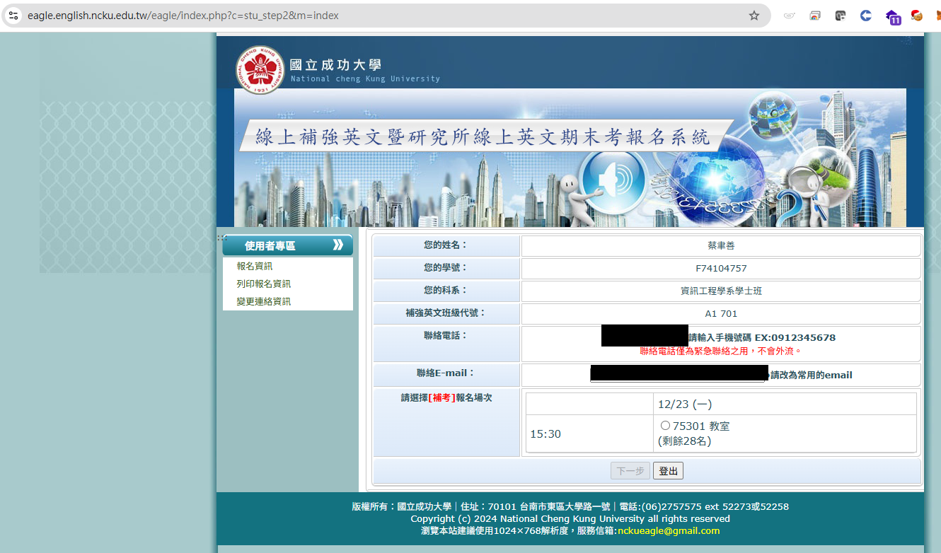Open 報名資訊 in the sidebar
Image resolution: width=941 pixels, height=553 pixels.
pos(254,267)
